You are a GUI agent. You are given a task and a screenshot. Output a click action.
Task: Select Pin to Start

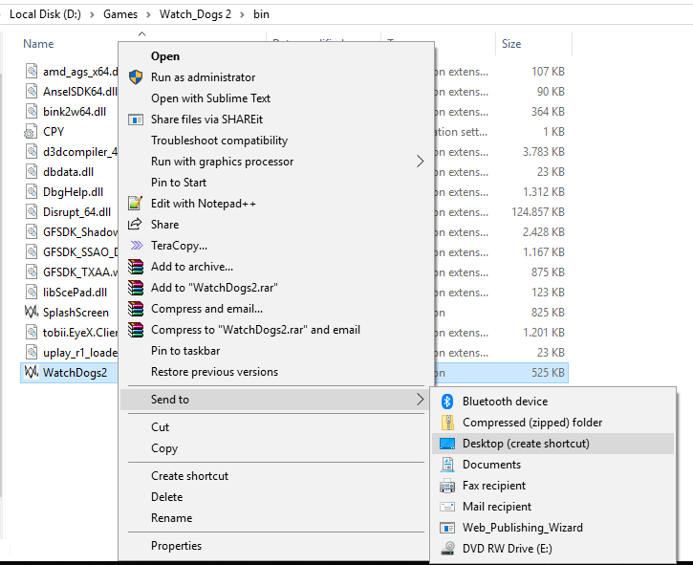pyautogui.click(x=179, y=183)
